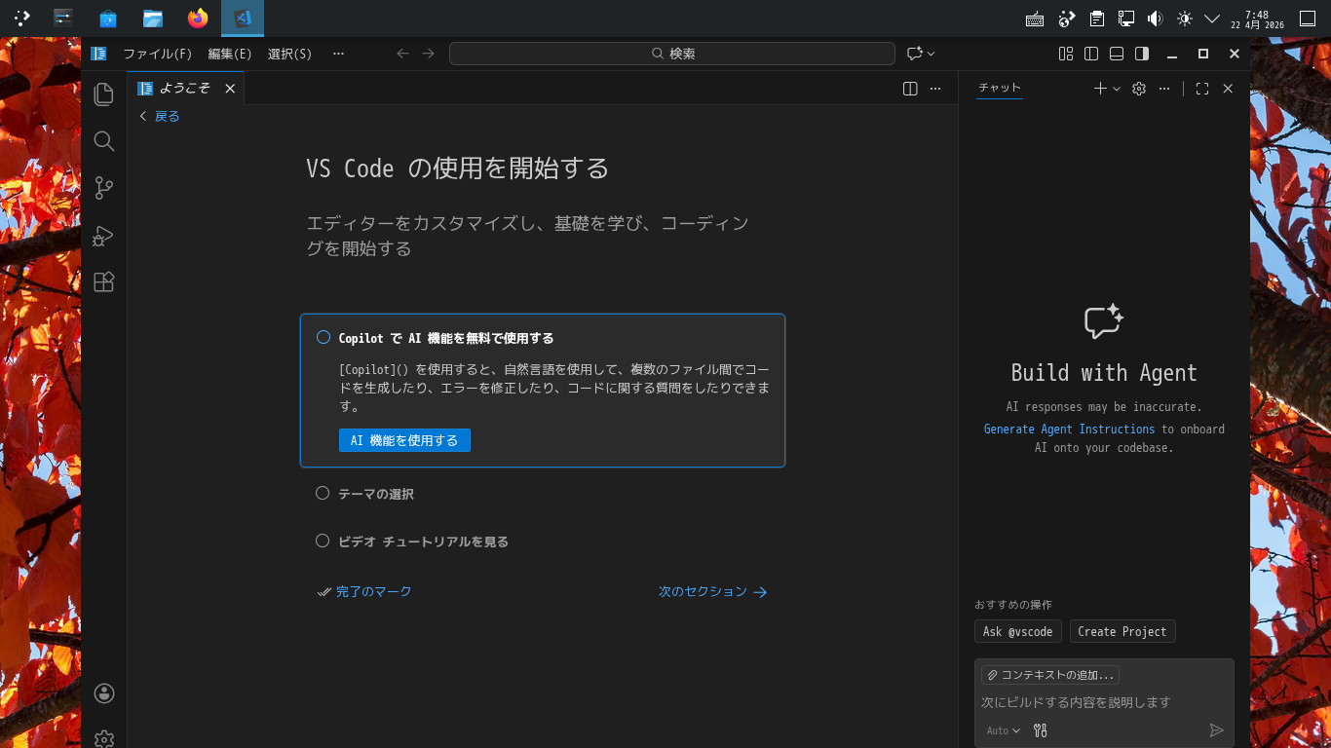The height and width of the screenshot is (748, 1331).
Task: Select the テーマの選択 step radio circle
Action: tap(323, 494)
